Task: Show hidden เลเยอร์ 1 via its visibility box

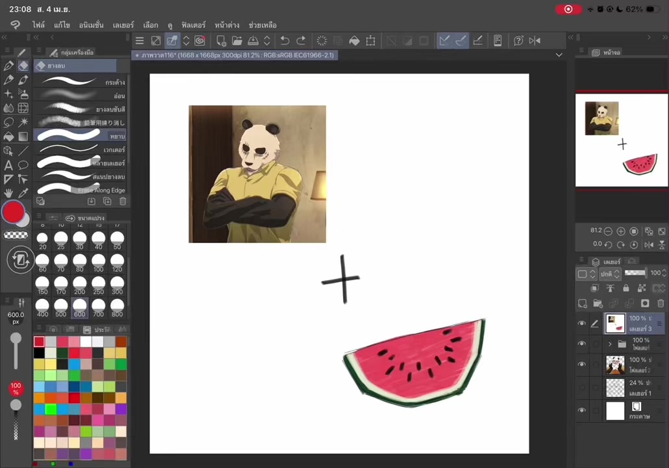Action: (x=581, y=387)
